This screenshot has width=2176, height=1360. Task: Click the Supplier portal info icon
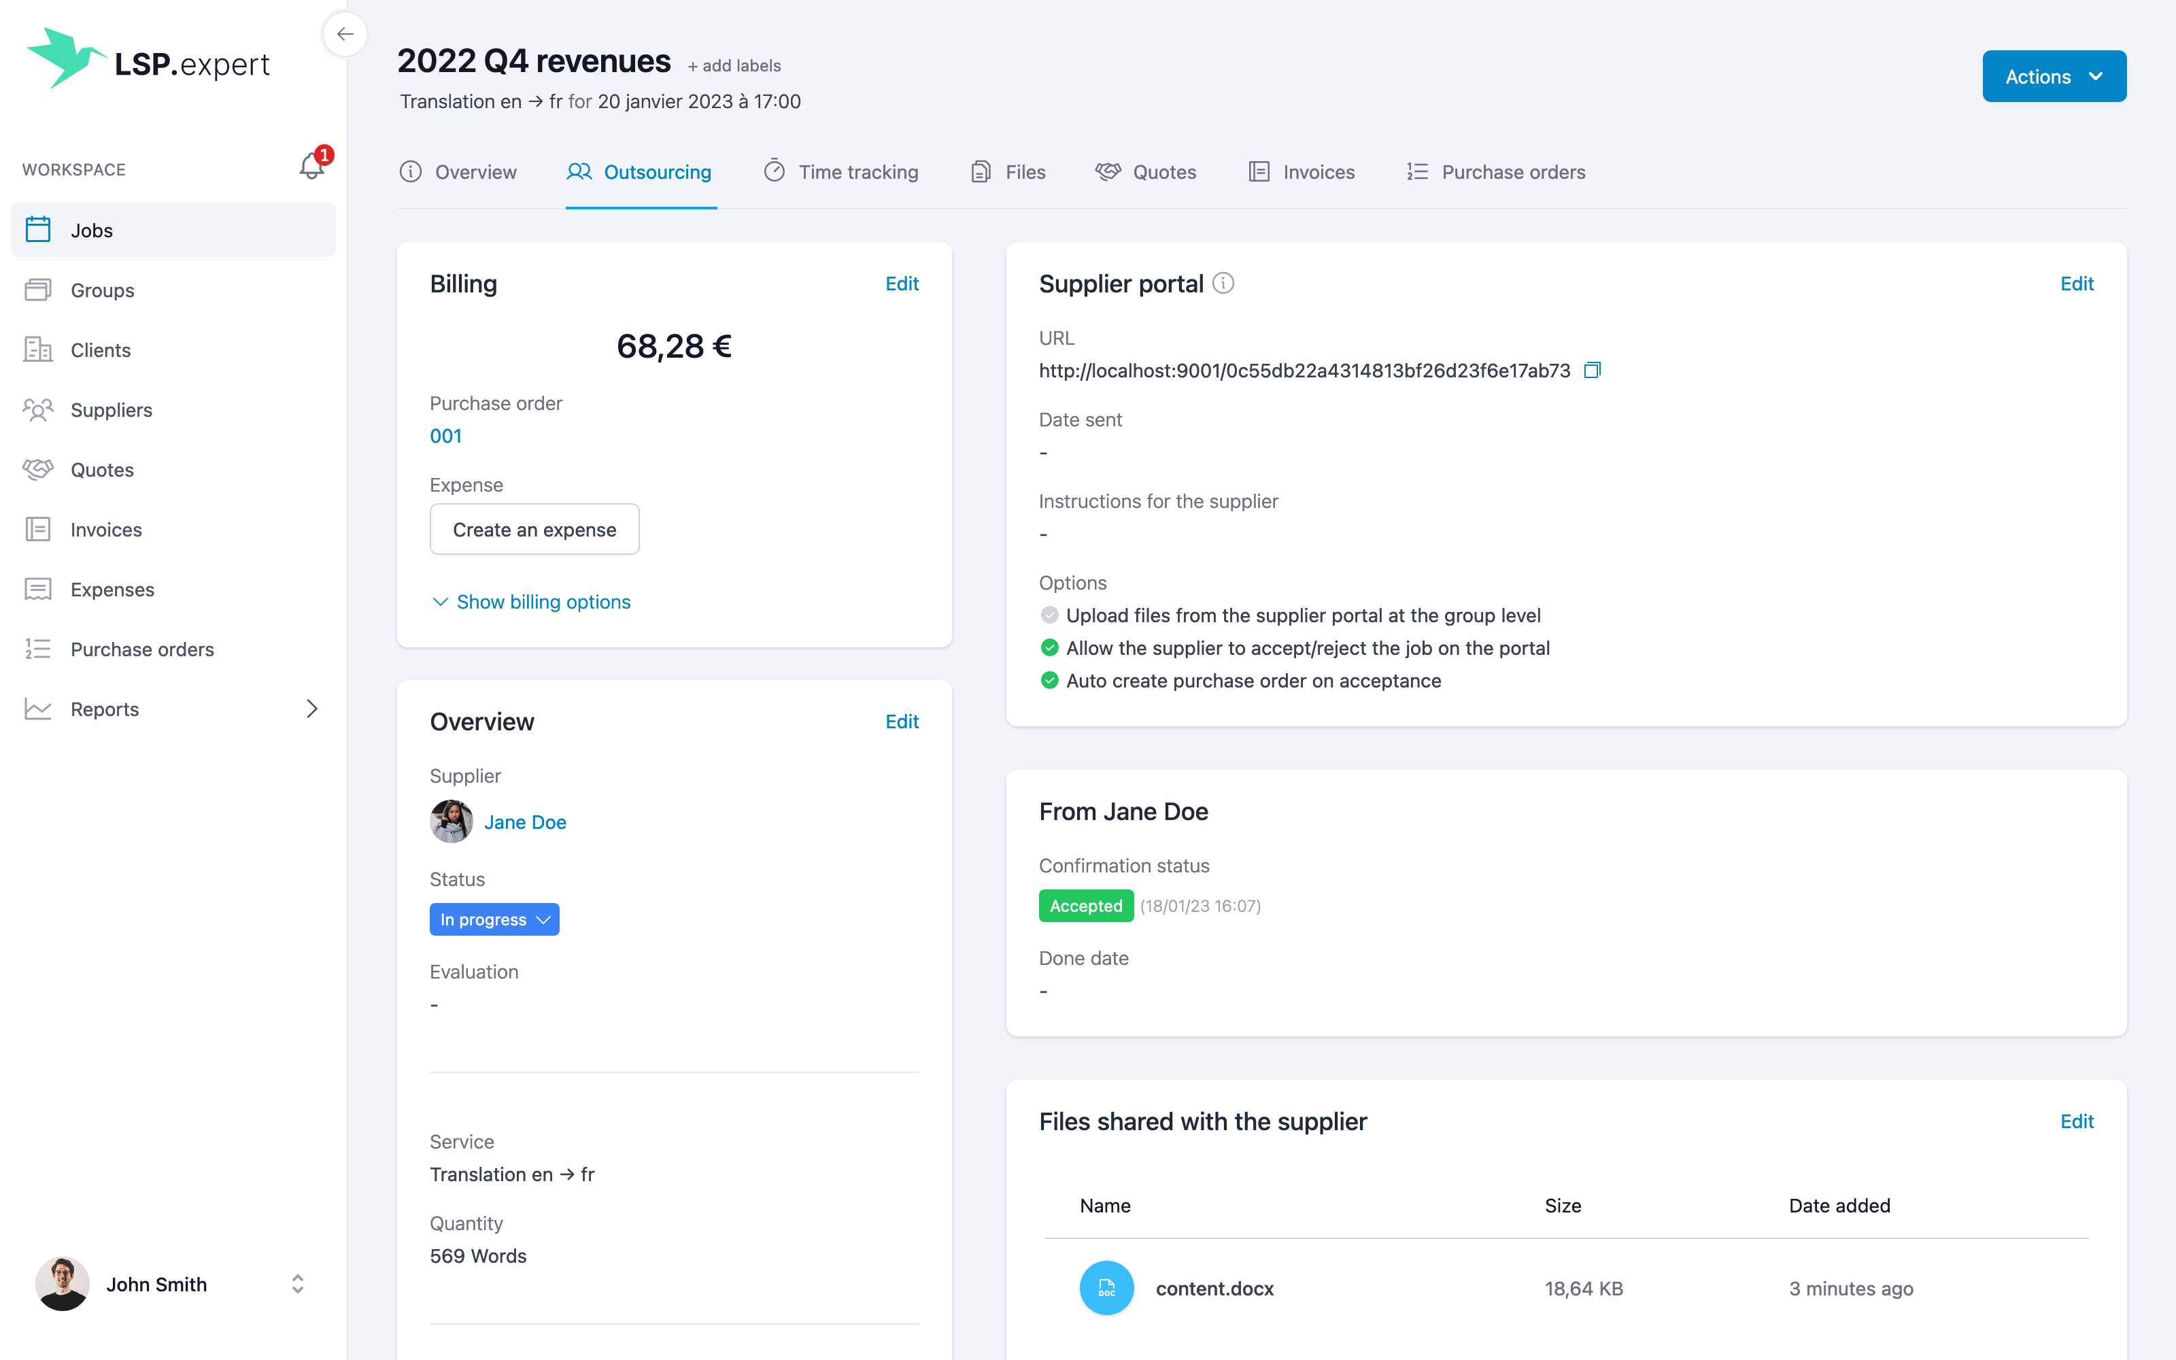pos(1223,284)
